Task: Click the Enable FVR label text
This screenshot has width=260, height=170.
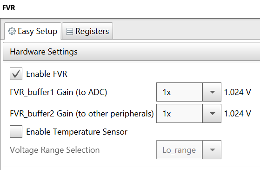Action: coord(47,74)
